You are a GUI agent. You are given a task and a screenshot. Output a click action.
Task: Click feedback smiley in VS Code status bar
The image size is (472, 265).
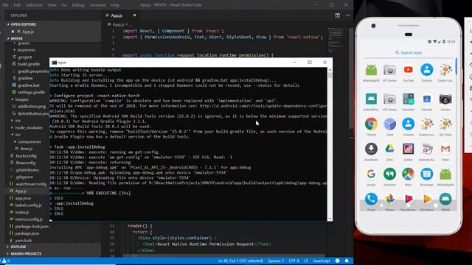pos(338,261)
